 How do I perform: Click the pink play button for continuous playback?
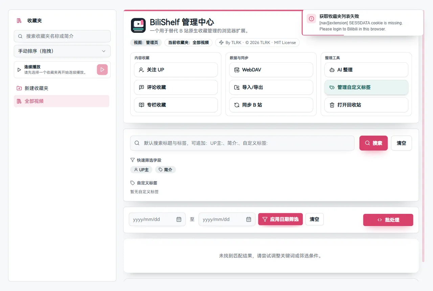(x=102, y=69)
